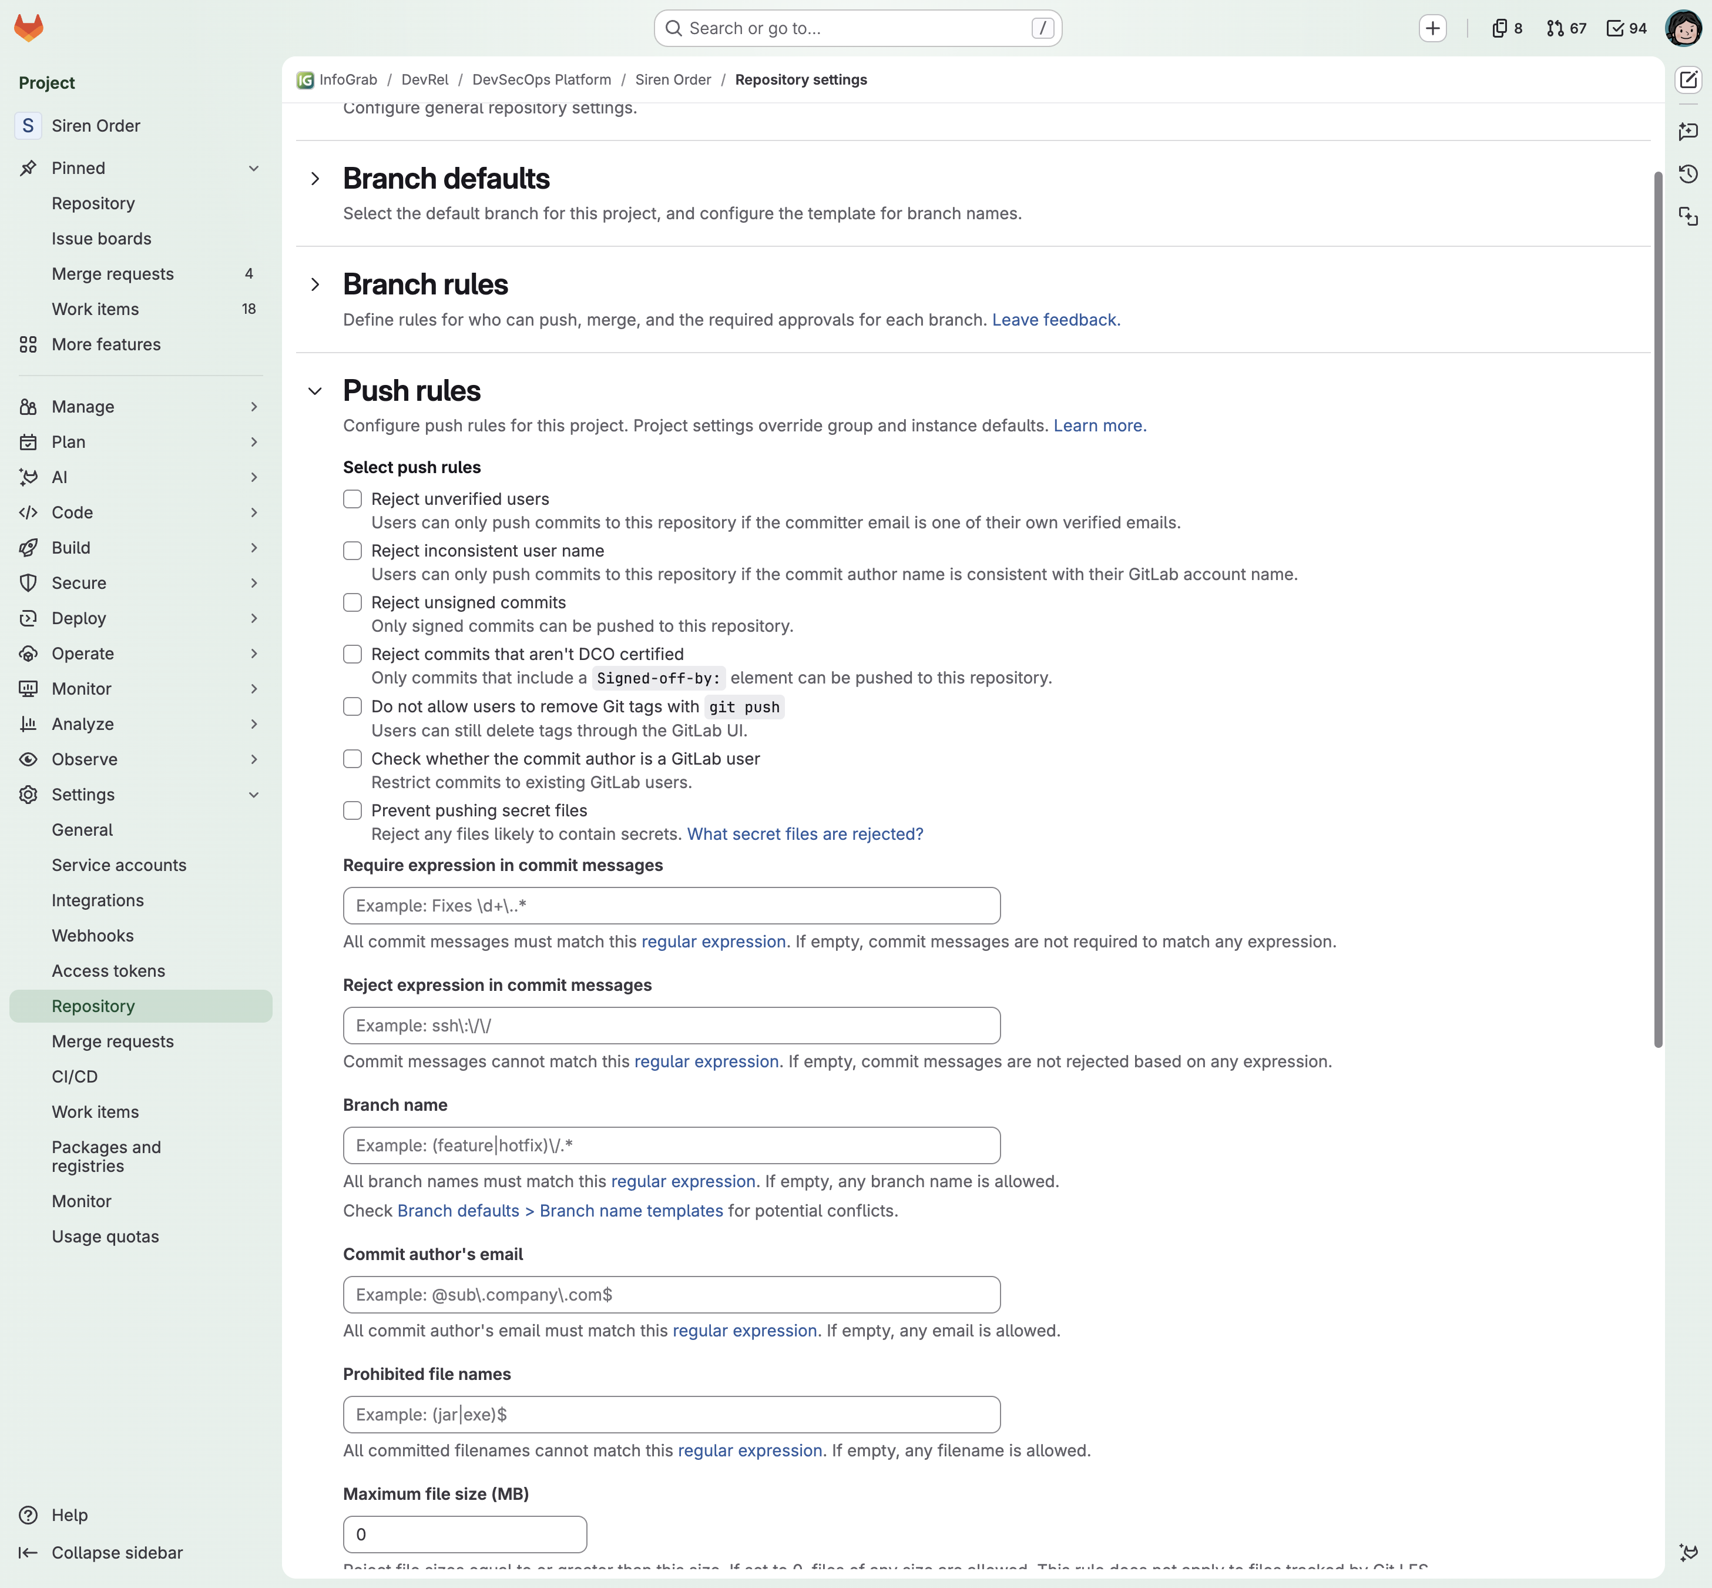Open assigned issues counter showing 8
Screen dimensions: 1712x1588
coord(1508,28)
